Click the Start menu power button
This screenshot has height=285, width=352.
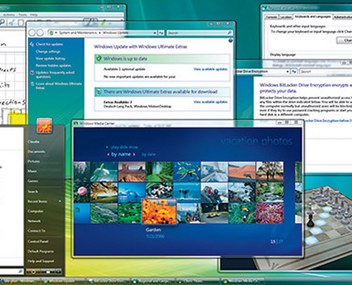(33, 272)
